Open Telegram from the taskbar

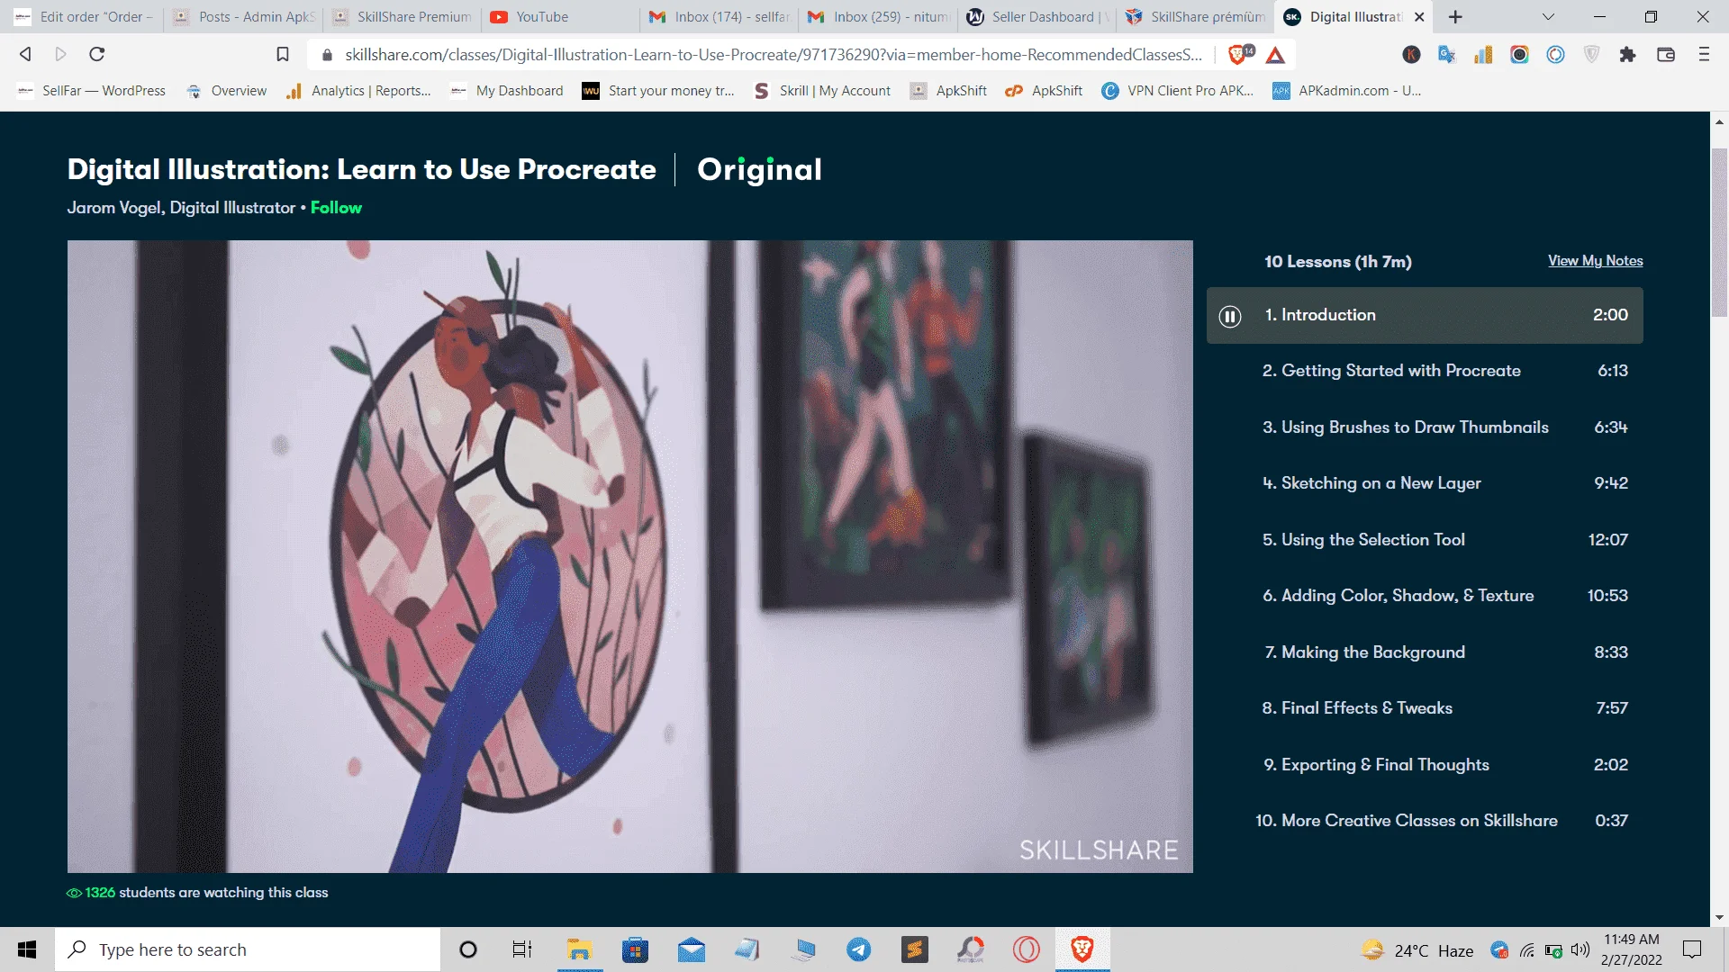coord(859,949)
